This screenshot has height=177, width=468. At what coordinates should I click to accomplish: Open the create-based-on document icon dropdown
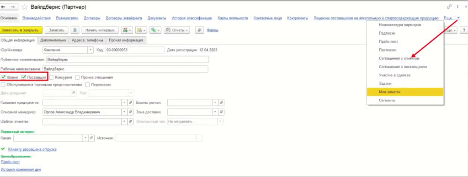pos(141,30)
